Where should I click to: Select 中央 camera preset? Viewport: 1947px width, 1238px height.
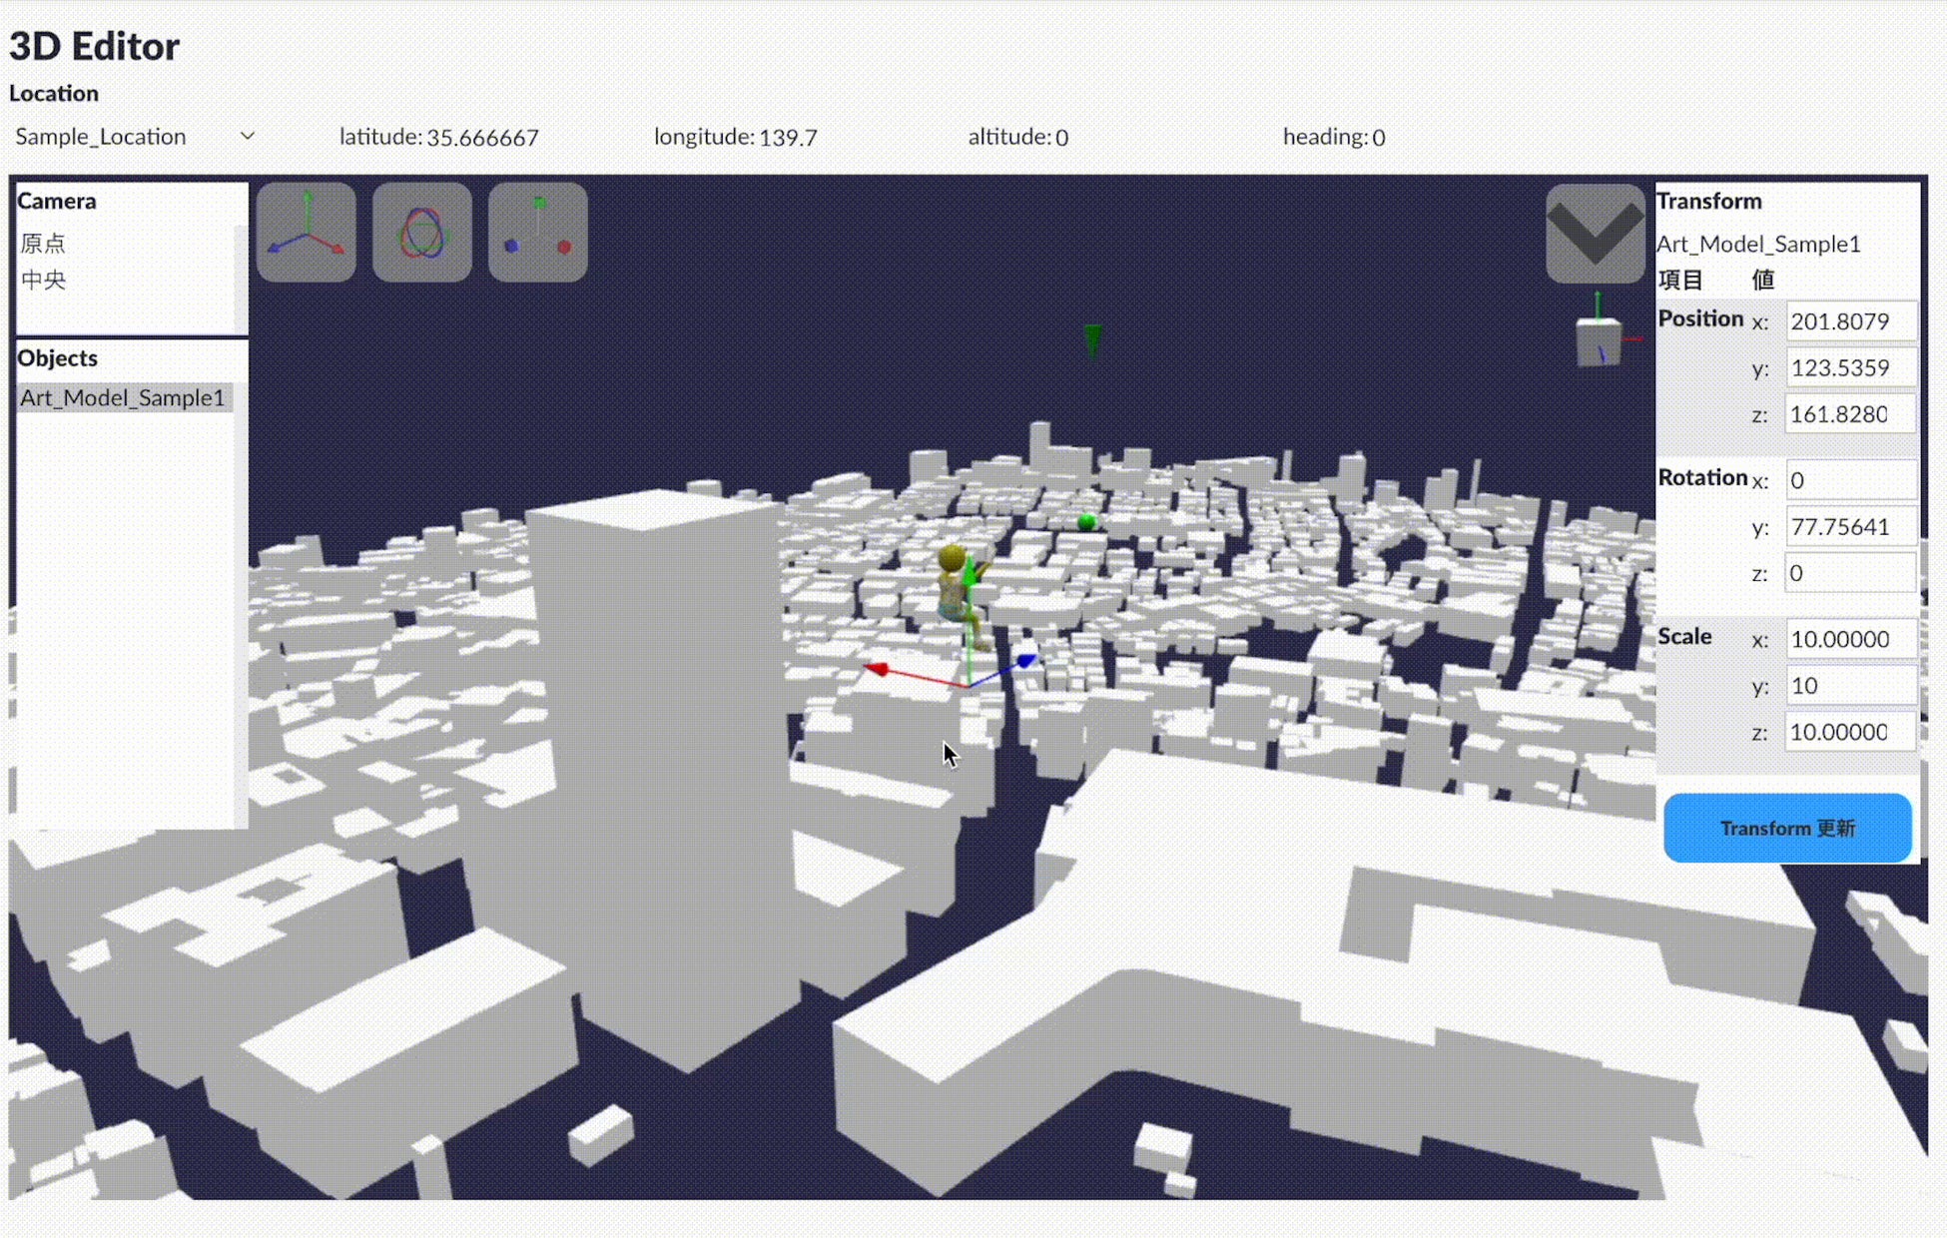coord(43,280)
